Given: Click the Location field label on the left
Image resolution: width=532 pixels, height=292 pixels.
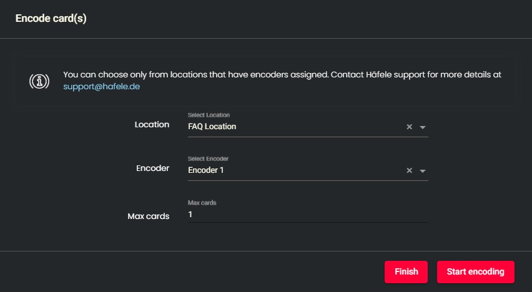Looking at the screenshot, I should coord(152,124).
